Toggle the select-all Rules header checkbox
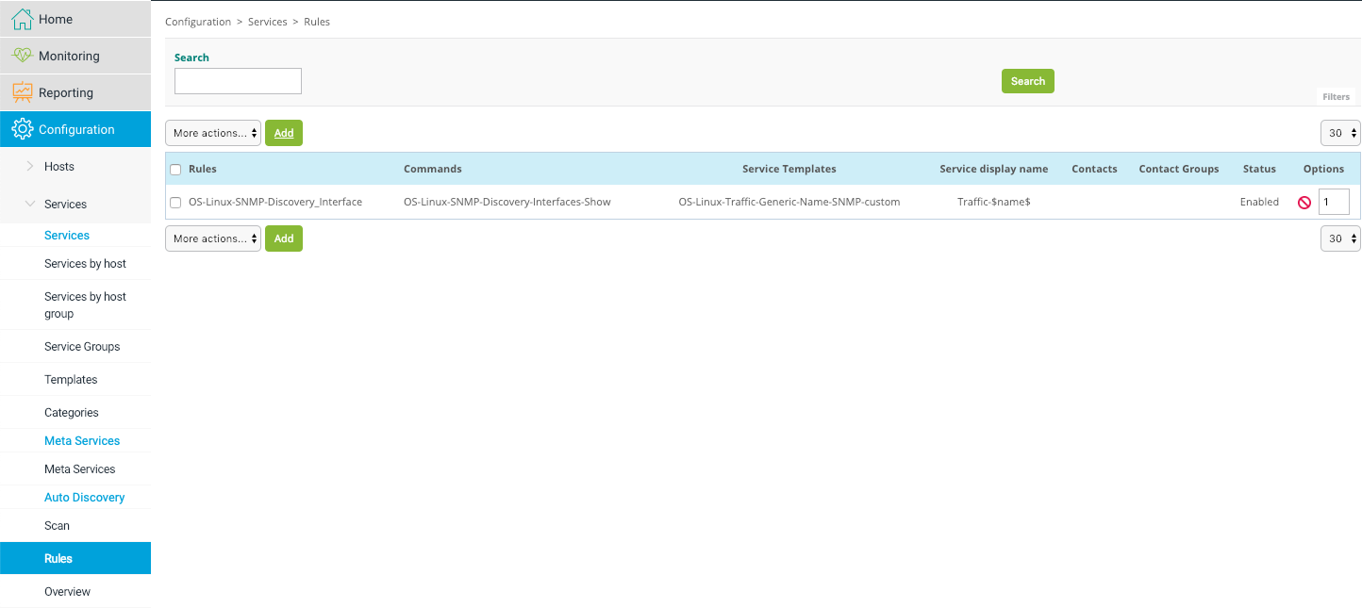Screen dimensions: 1362x608 pos(175,170)
